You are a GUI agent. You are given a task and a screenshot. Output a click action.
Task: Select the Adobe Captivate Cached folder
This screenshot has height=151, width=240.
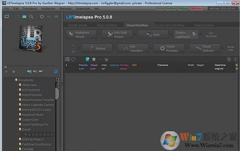coord(38,105)
